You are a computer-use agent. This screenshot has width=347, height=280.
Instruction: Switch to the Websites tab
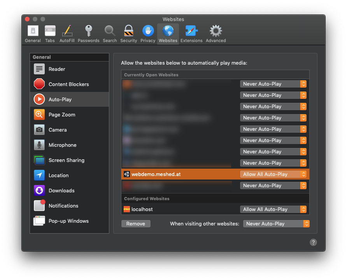pyautogui.click(x=168, y=33)
